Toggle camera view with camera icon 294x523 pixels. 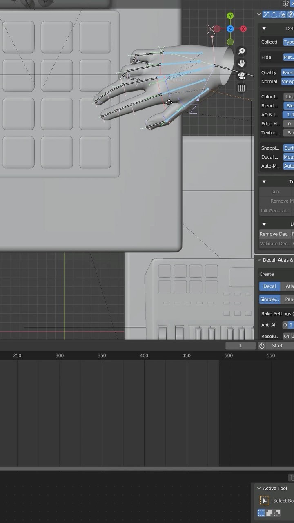pyautogui.click(x=242, y=76)
